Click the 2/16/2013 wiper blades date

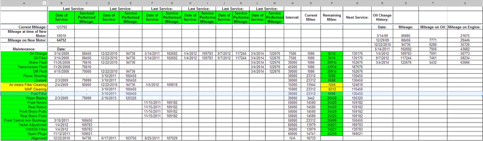[x=109, y=98]
